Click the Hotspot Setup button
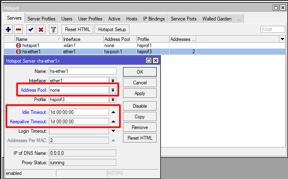The height and width of the screenshot is (179, 288). 112,29
